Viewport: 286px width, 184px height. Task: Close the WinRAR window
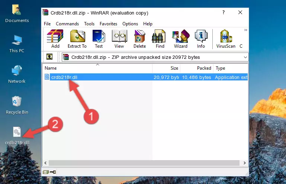click(240, 12)
